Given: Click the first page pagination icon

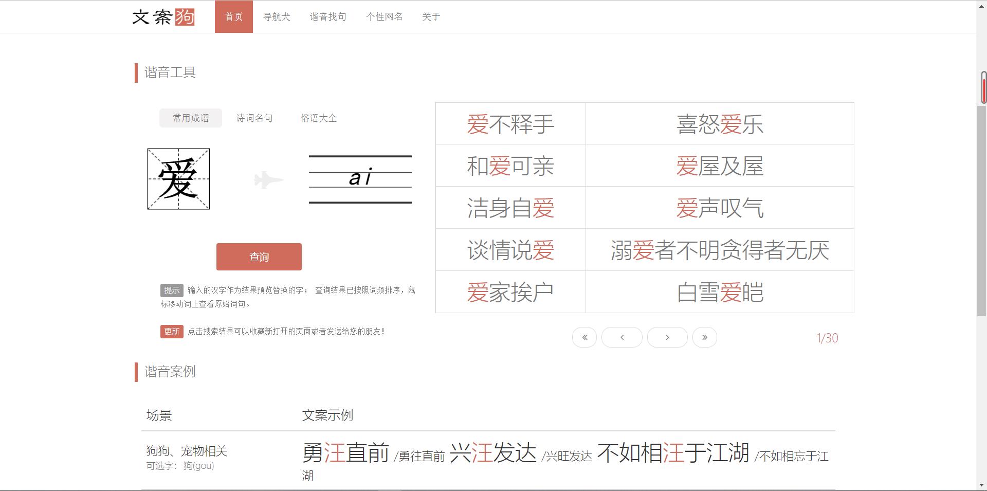Looking at the screenshot, I should 584,337.
